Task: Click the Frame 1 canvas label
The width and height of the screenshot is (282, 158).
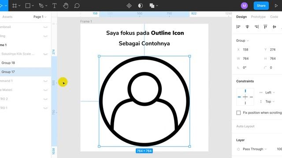Action: click(x=86, y=22)
